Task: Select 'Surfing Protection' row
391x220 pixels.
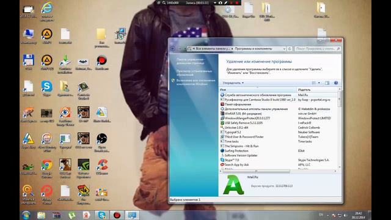Action: [279, 151]
